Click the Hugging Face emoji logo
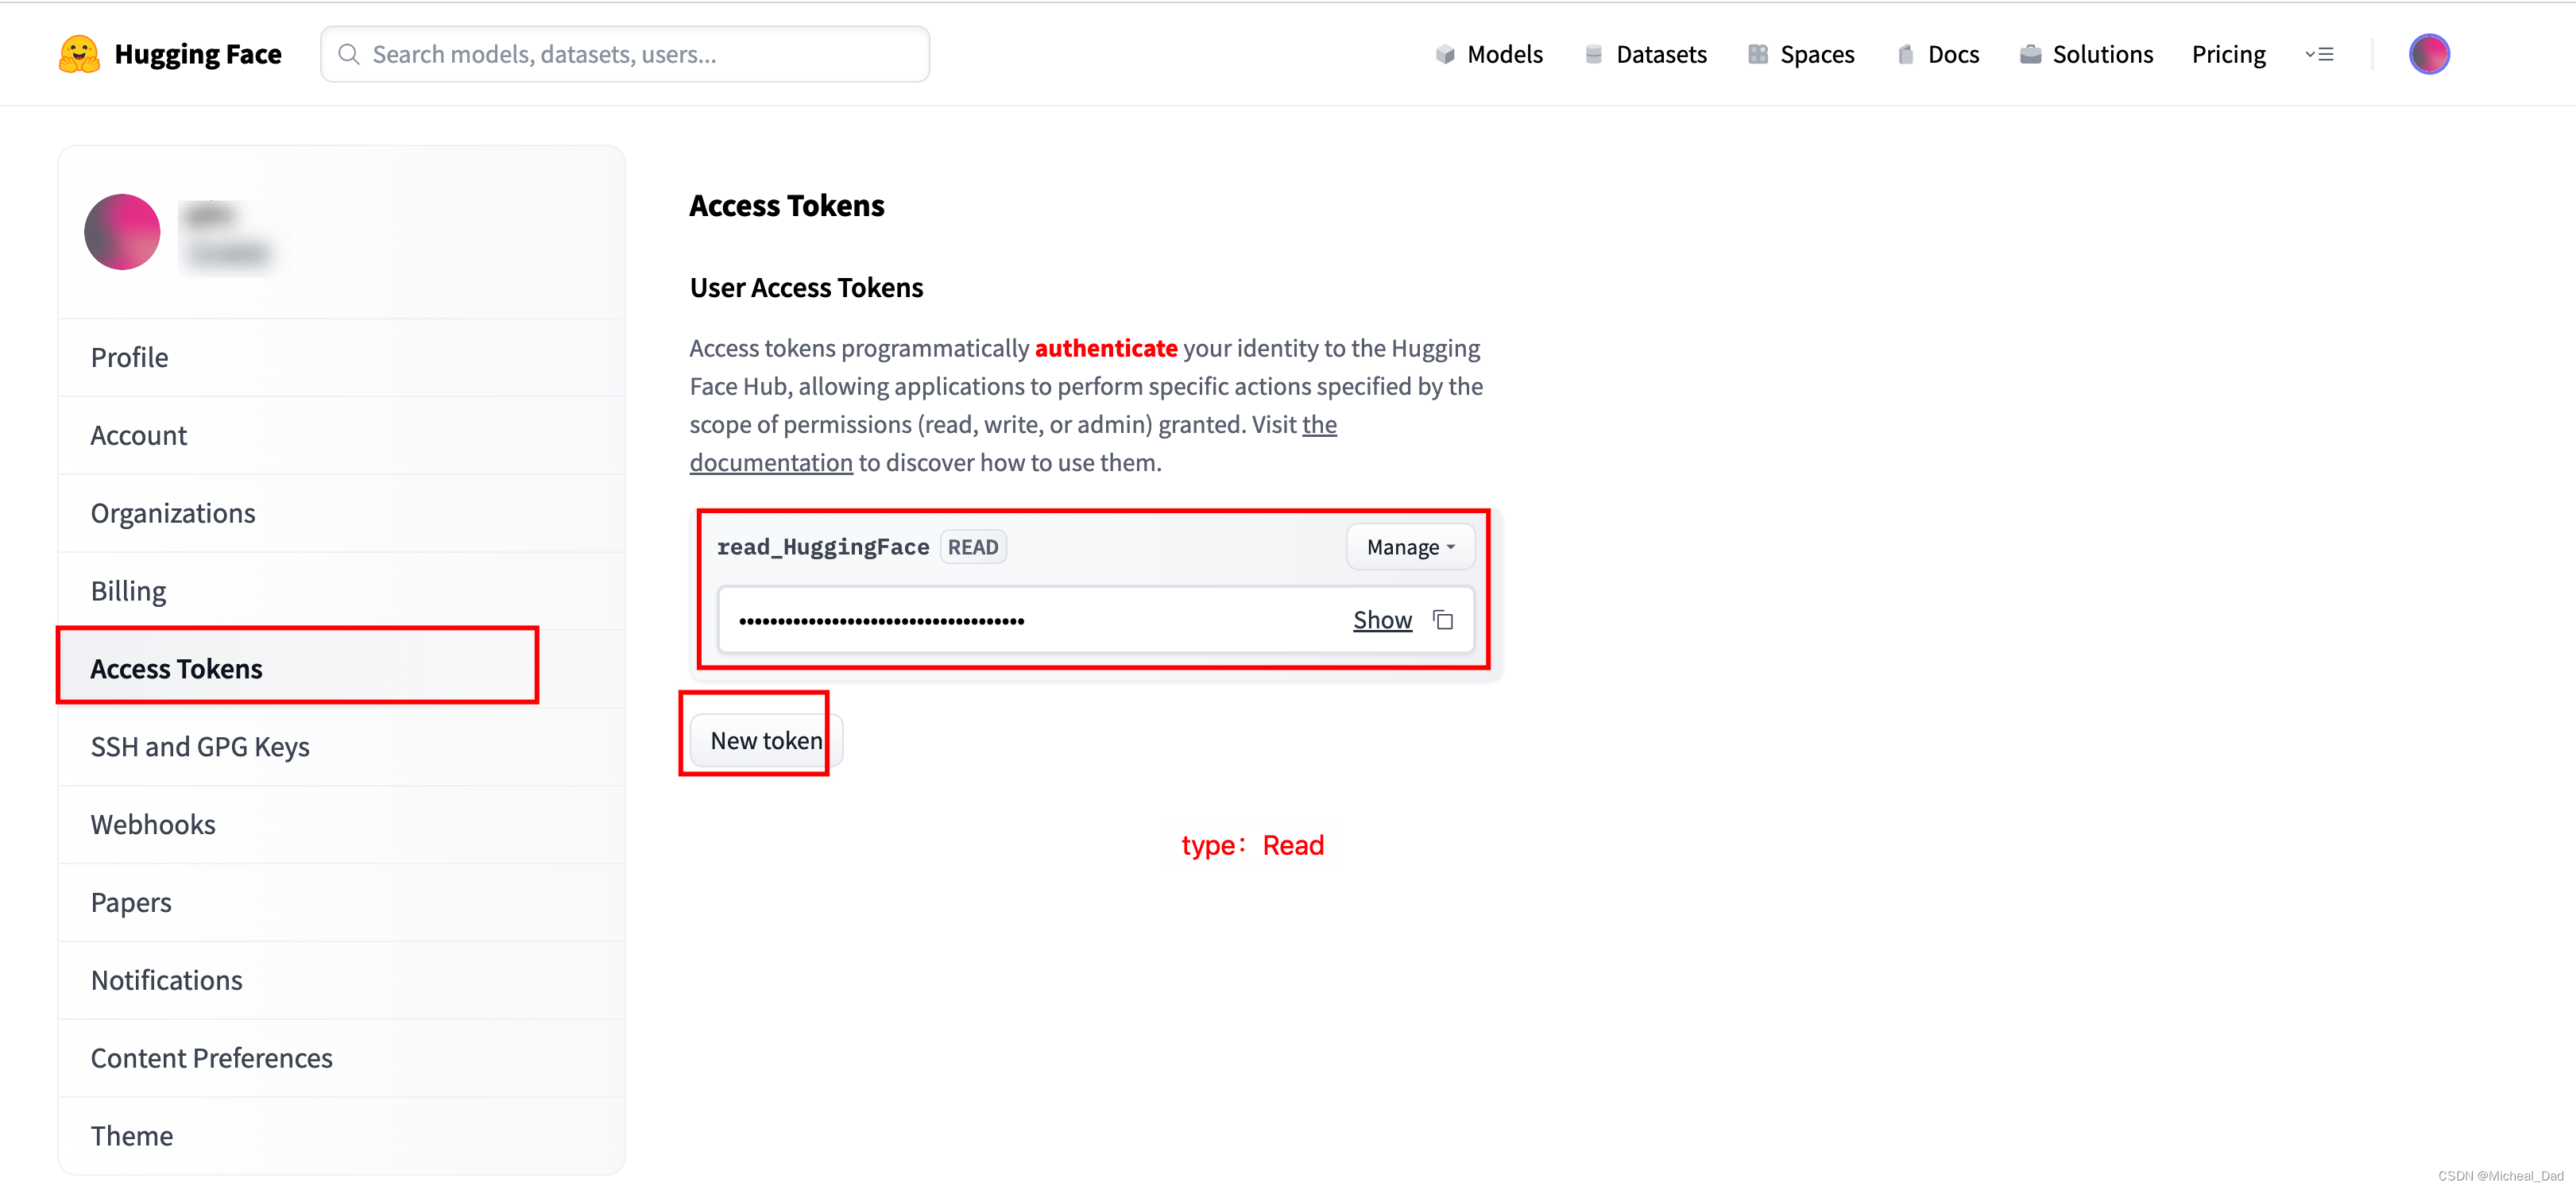Viewport: 2576px width, 1190px height. click(79, 54)
